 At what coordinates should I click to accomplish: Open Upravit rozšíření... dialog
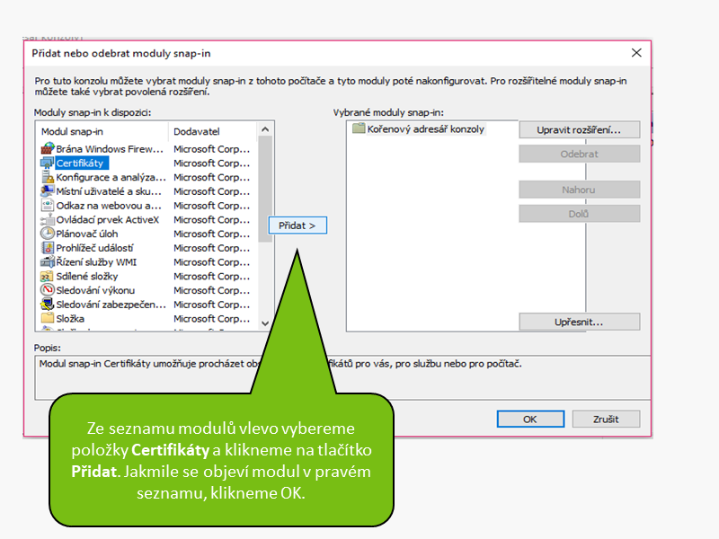[579, 130]
